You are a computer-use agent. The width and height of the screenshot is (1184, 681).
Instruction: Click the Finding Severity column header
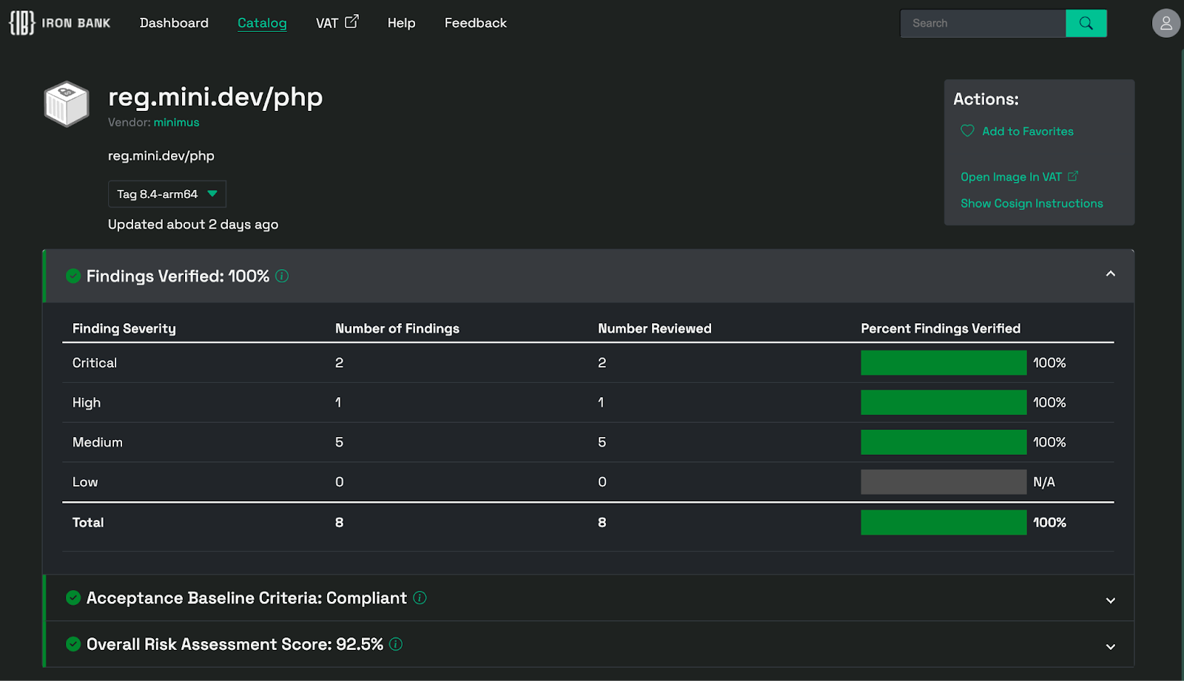(x=124, y=328)
